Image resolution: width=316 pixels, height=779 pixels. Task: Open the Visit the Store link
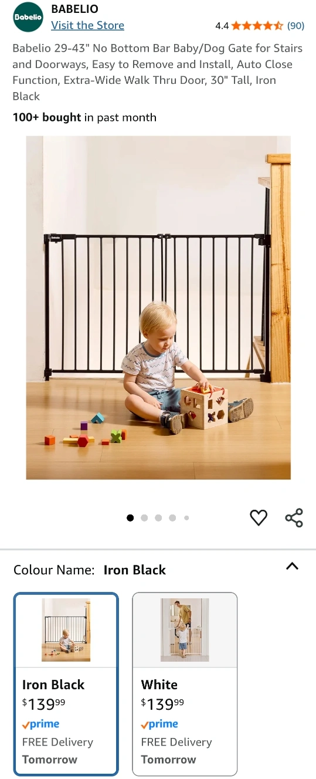[x=87, y=25]
